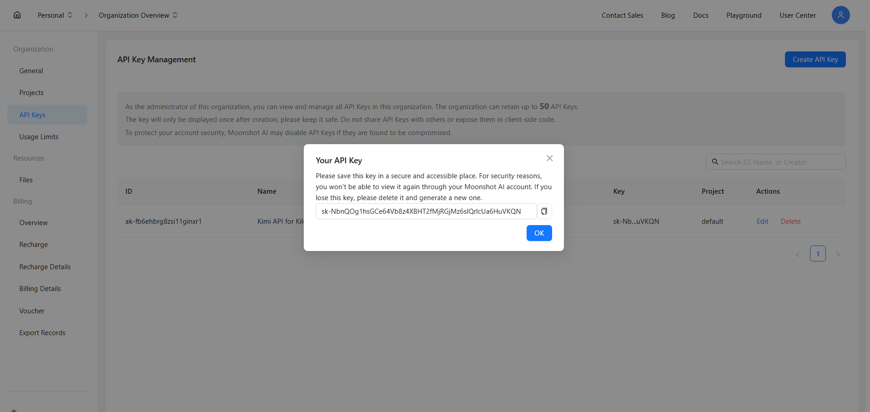
Task: Focus the Search ID, Name, or Creator field
Action: click(775, 162)
